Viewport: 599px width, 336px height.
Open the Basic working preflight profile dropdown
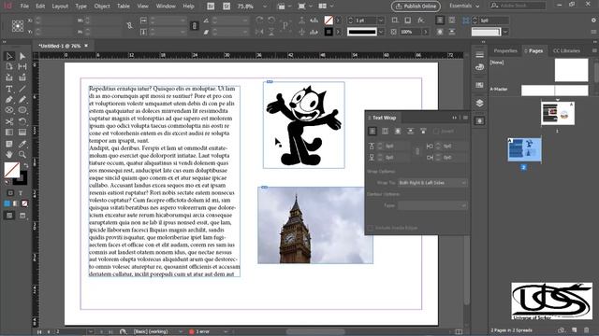coord(181,332)
